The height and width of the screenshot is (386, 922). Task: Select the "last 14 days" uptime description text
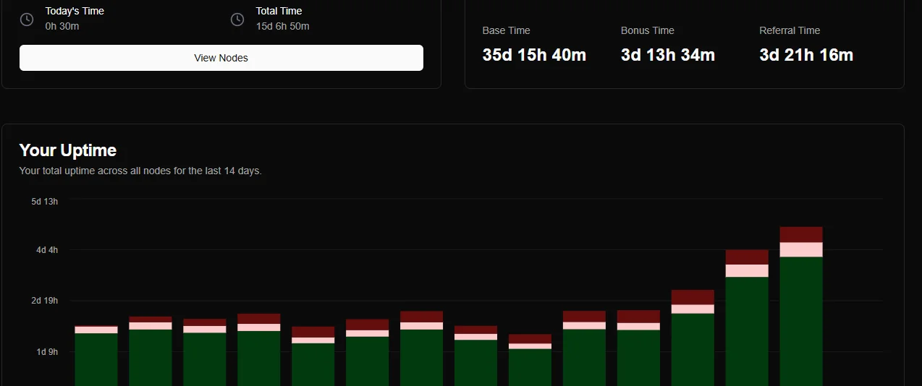tap(140, 171)
